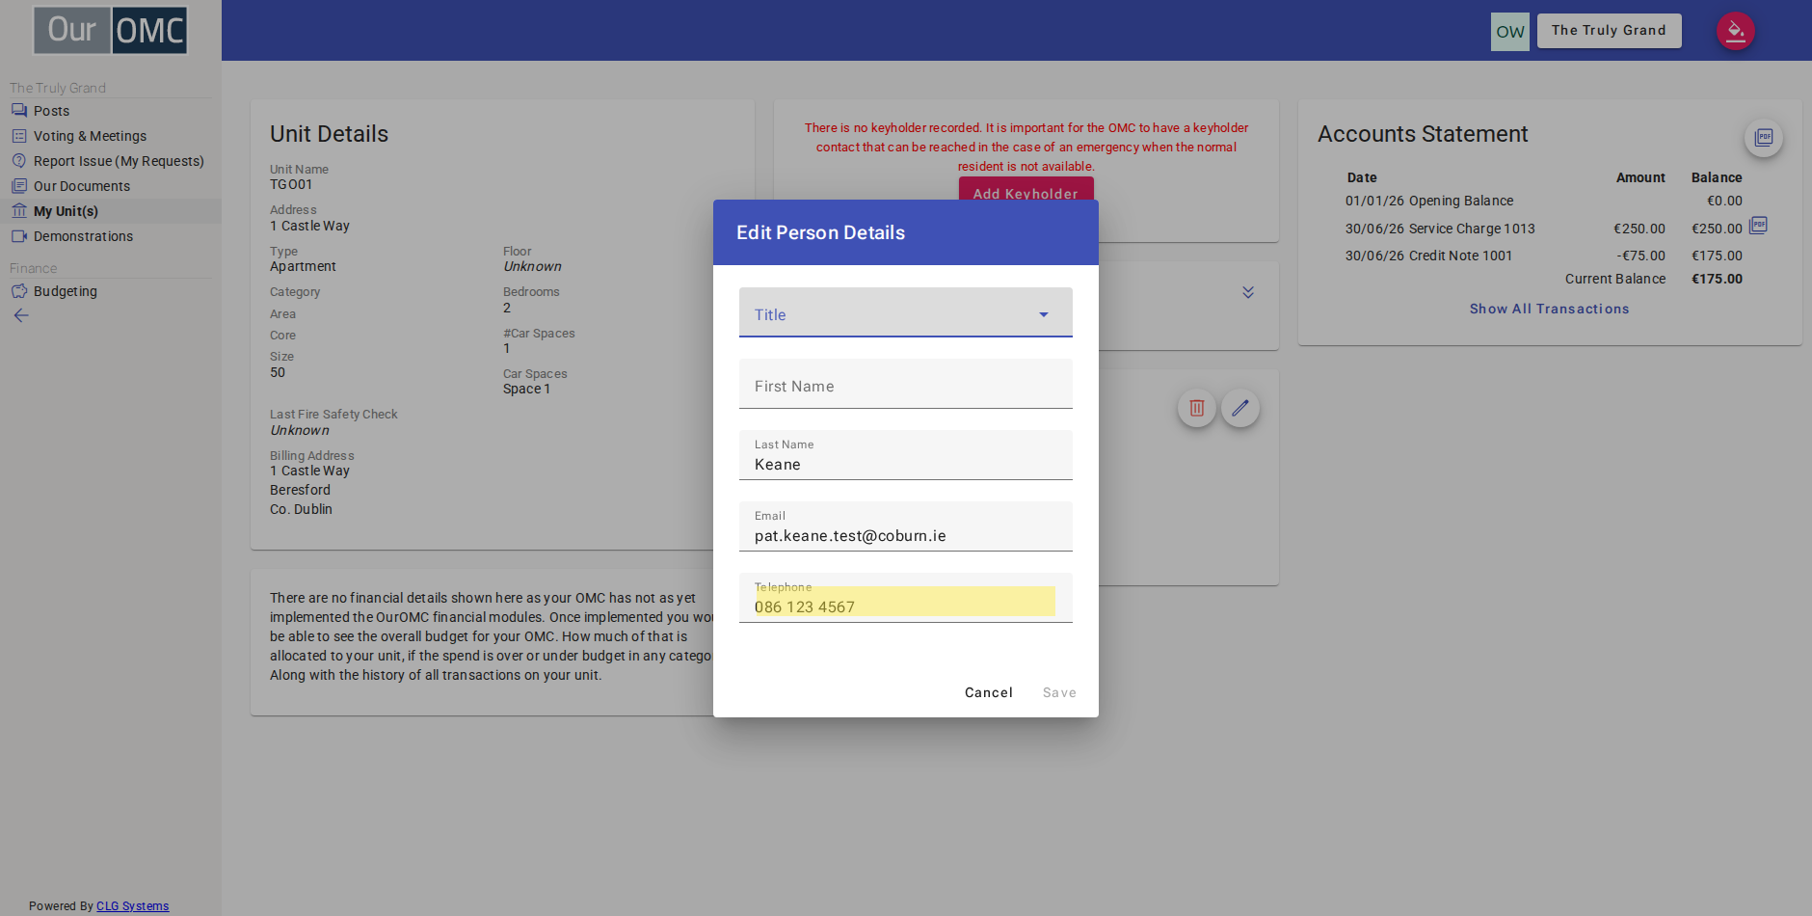1812x916 pixels.
Task: Open the Title dropdown
Action: coord(906,312)
